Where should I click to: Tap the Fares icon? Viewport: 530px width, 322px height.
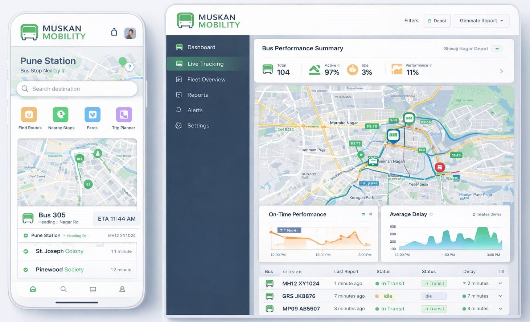point(92,115)
